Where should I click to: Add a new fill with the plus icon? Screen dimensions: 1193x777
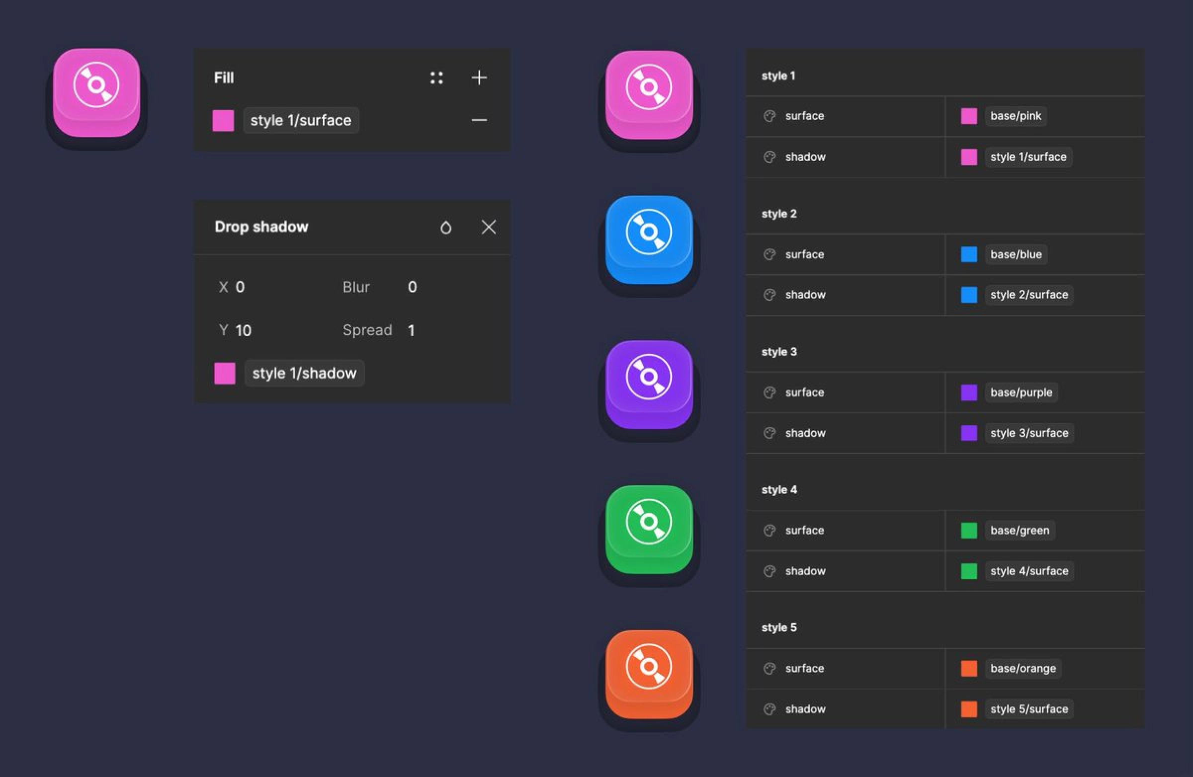pyautogui.click(x=479, y=78)
